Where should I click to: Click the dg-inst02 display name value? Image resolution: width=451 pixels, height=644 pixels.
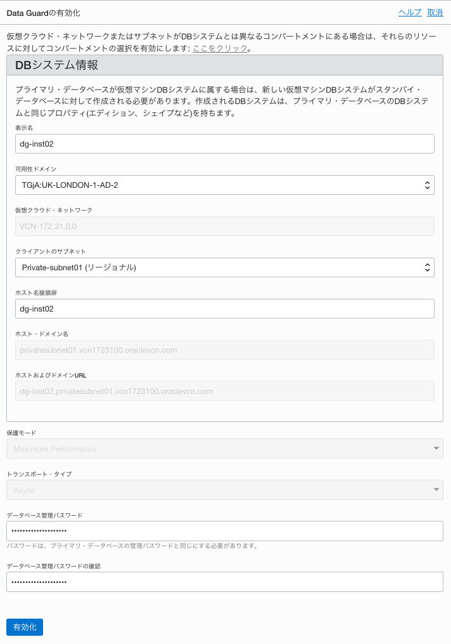pyautogui.click(x=225, y=143)
